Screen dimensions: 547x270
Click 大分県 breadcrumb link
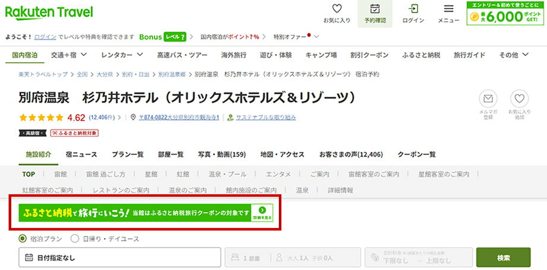105,74
